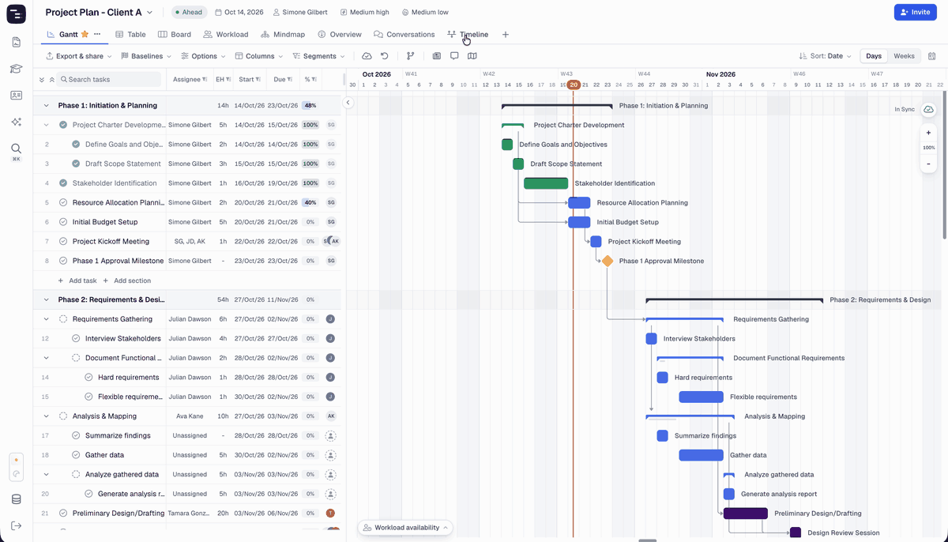Toggle completion check for Define Goals and Objectives
948x542 pixels.
[x=76, y=145]
